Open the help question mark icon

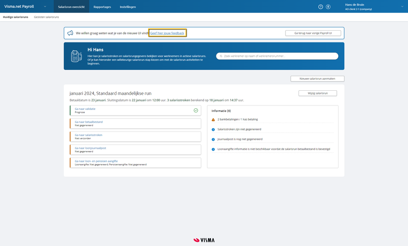pos(321,7)
